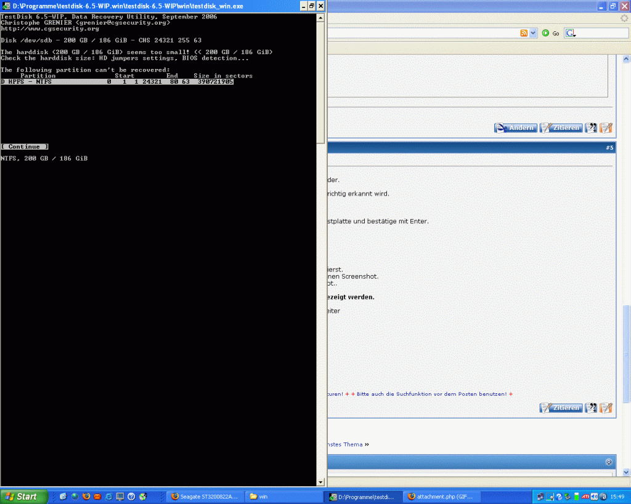Screen dimensions: 631x504
Task: Click the green battery-like tray icon
Action: tap(577, 497)
